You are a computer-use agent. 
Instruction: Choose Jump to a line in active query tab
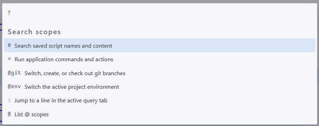point(61,101)
